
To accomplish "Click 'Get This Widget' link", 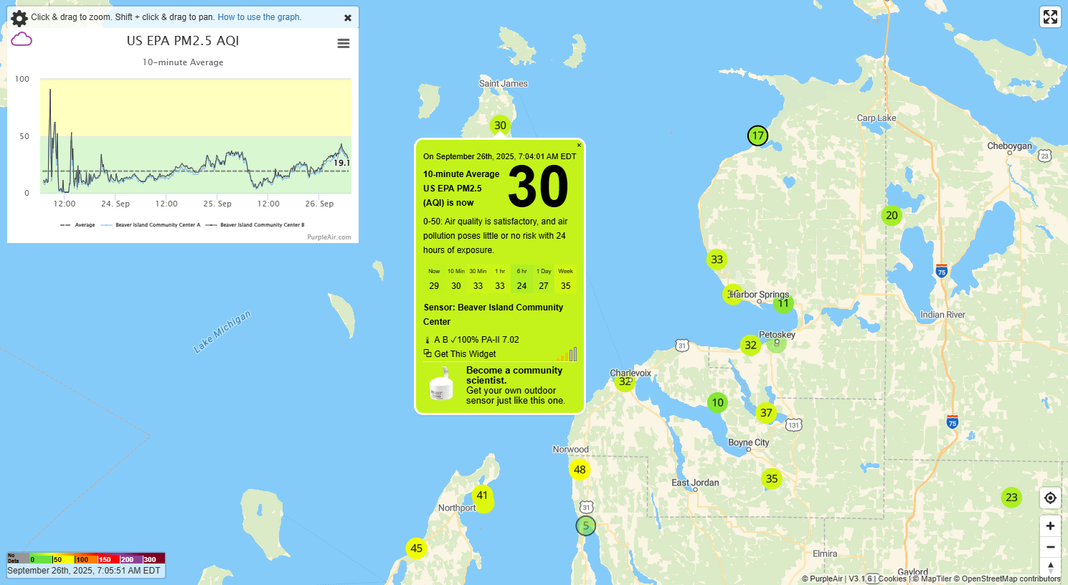I will [465, 354].
